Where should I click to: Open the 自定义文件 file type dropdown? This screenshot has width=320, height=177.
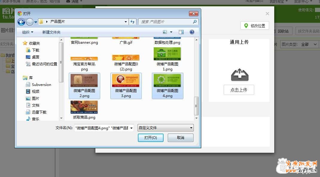165,128
